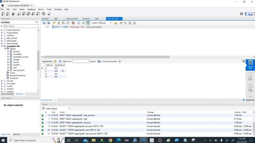Create a new SQL tab from main toolbar
The width and height of the screenshot is (255, 143).
(3, 14)
